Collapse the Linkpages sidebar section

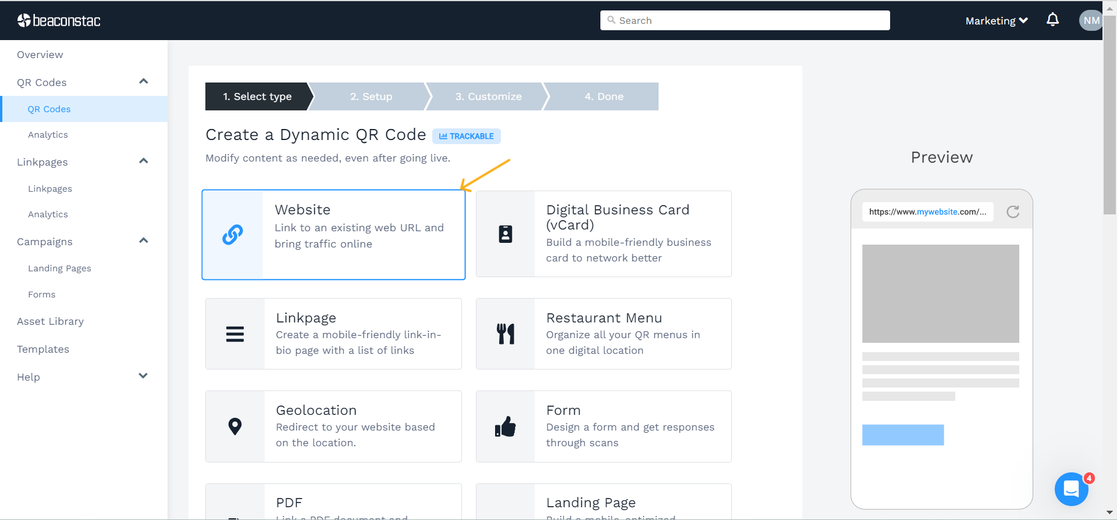click(144, 162)
